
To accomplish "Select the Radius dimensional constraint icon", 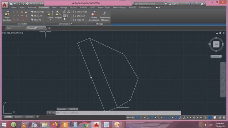I will tap(65, 12).
